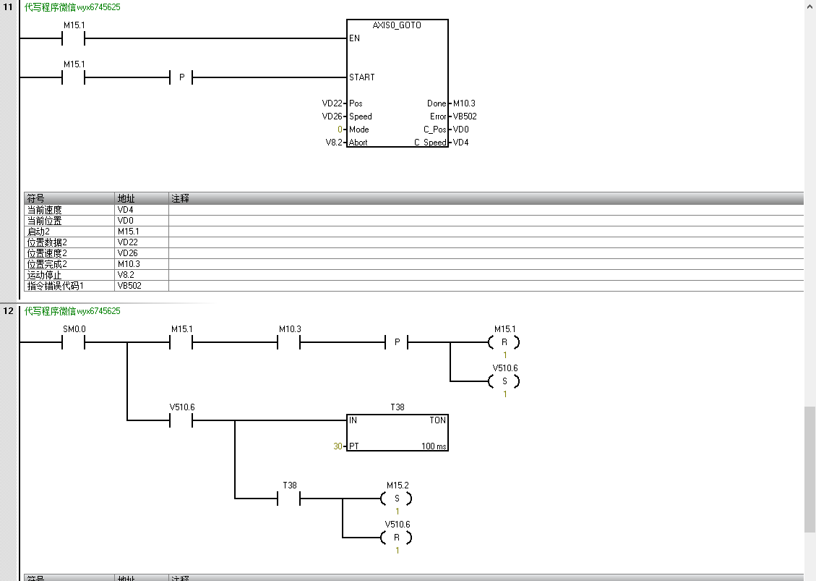Click the M10.3 contact in network 12
The width and height of the screenshot is (816, 581).
point(289,342)
